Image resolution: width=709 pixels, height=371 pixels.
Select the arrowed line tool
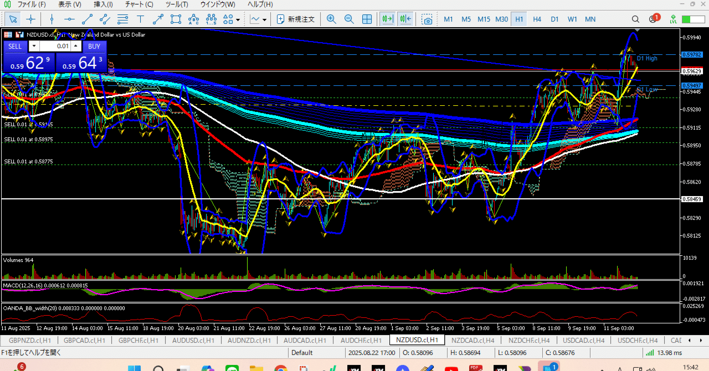tap(158, 19)
